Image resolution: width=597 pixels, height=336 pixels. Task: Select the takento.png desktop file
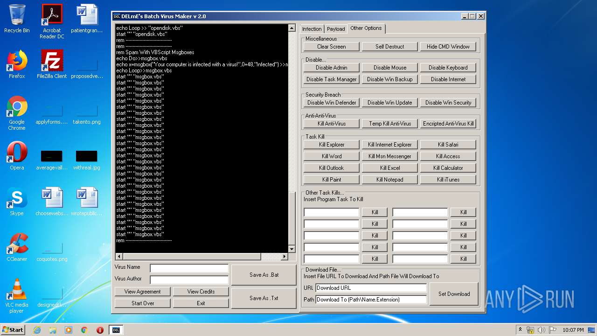click(87, 115)
